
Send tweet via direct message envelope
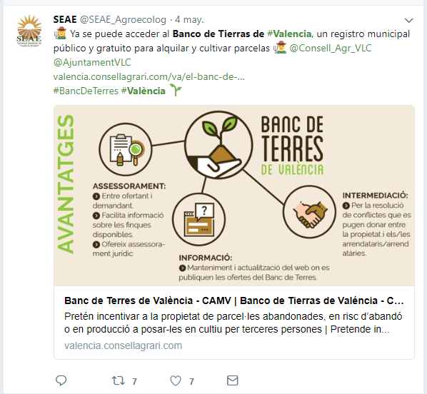point(233,380)
